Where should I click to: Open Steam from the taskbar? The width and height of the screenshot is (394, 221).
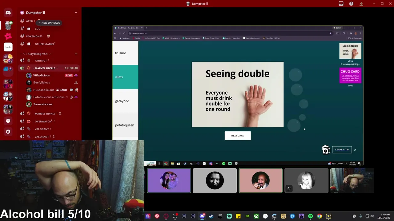211,216
